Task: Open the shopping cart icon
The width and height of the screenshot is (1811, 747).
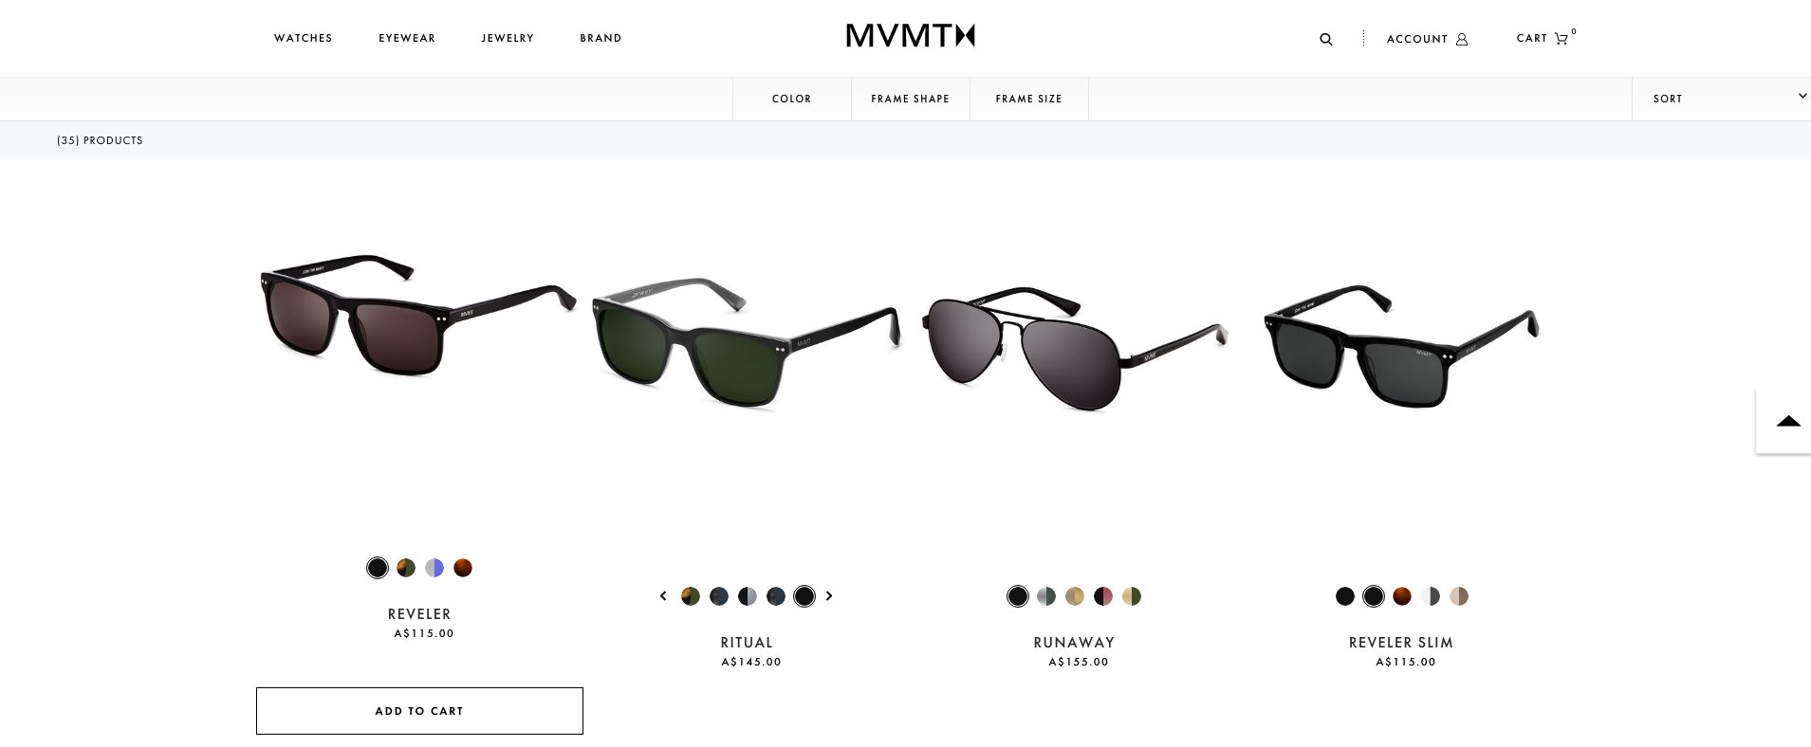Action: click(1562, 38)
